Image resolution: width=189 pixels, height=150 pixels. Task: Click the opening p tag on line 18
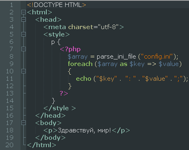pyautogui.click(x=50, y=130)
